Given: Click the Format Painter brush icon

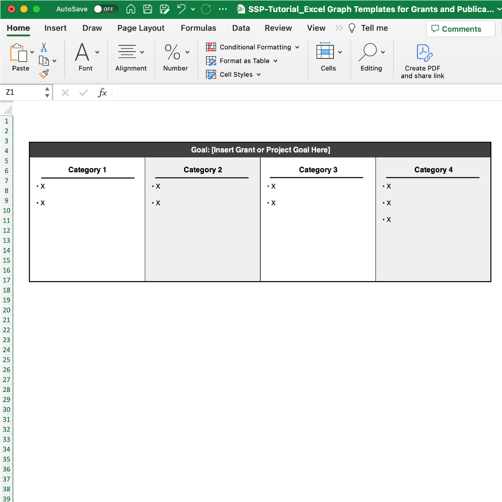Looking at the screenshot, I should tap(44, 74).
